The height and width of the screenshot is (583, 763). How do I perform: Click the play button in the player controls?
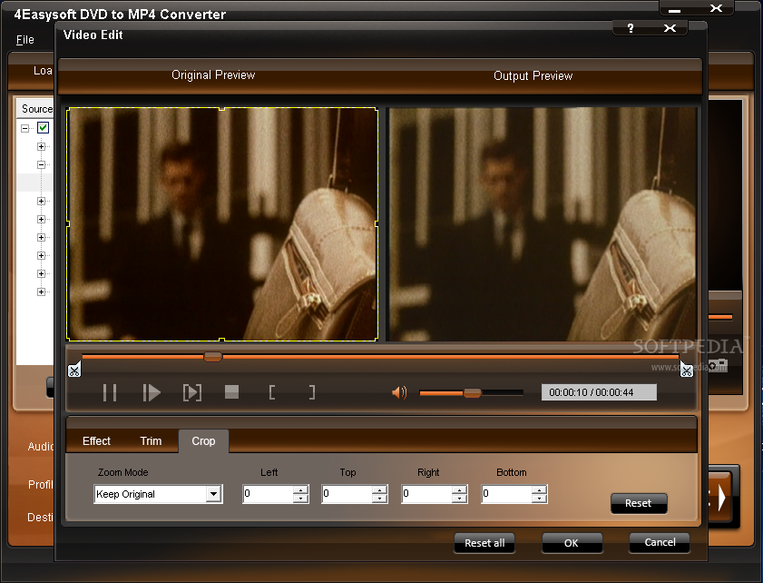tap(152, 392)
